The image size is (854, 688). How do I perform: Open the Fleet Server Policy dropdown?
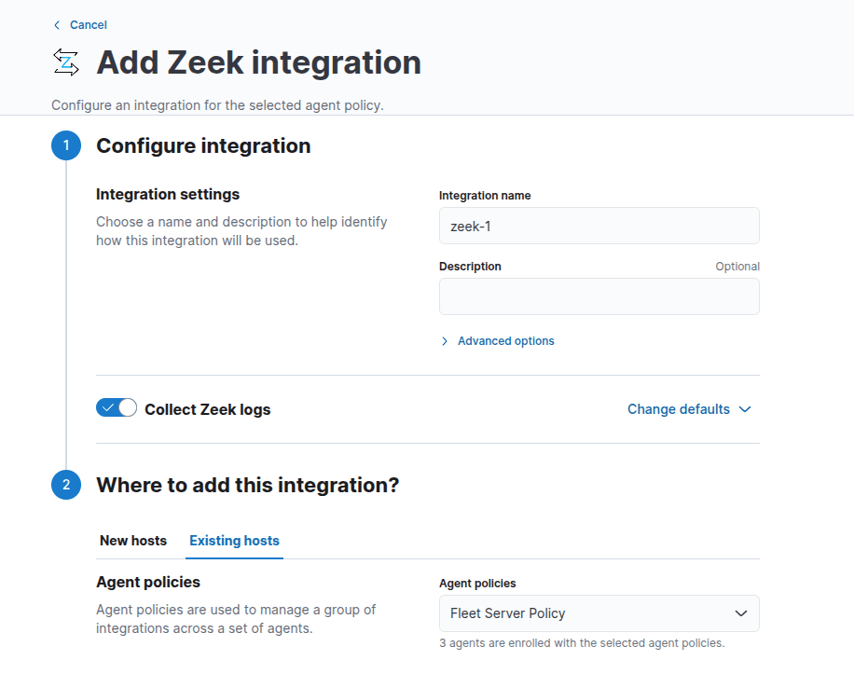(599, 613)
